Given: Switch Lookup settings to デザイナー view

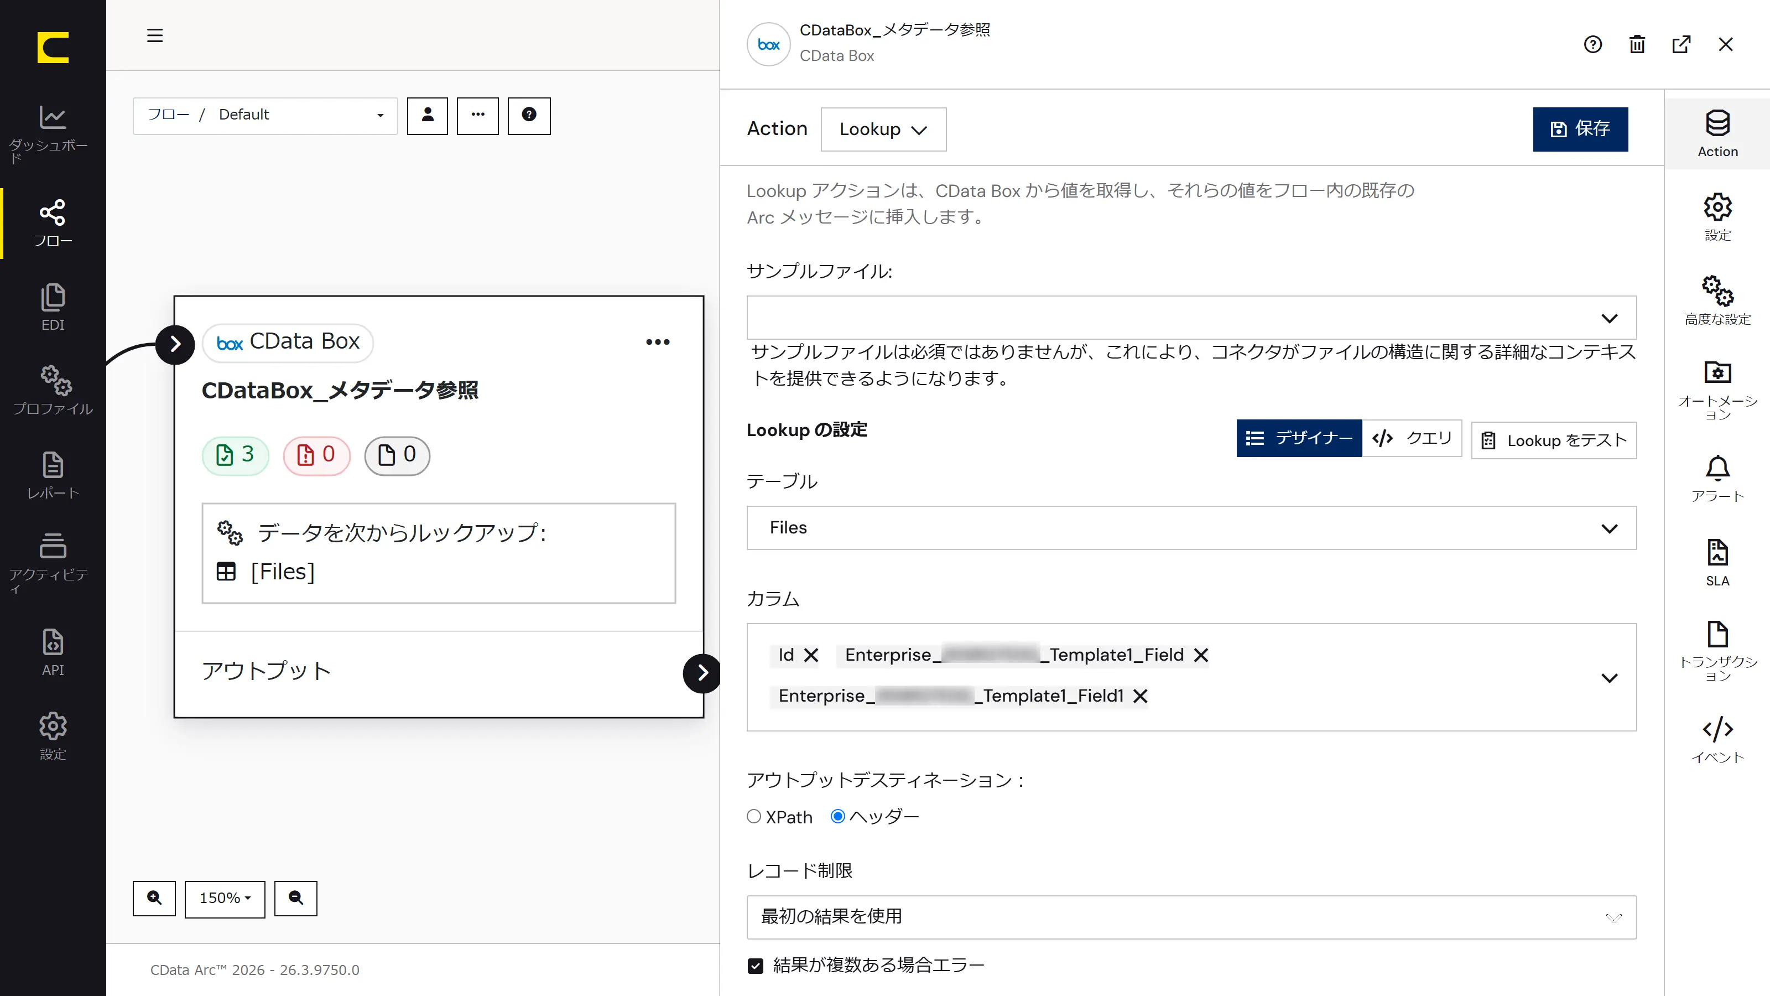Looking at the screenshot, I should click(1299, 438).
